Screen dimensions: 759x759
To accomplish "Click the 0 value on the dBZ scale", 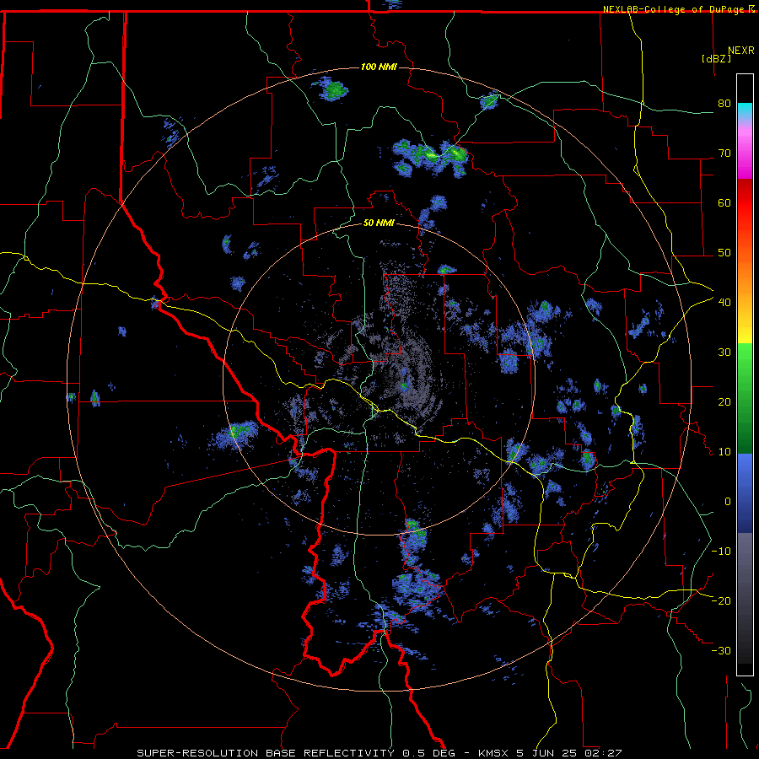I will (x=727, y=502).
